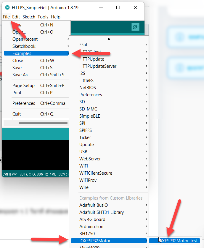Open the File menu
Screen dimensions: 204x248
point(6,17)
